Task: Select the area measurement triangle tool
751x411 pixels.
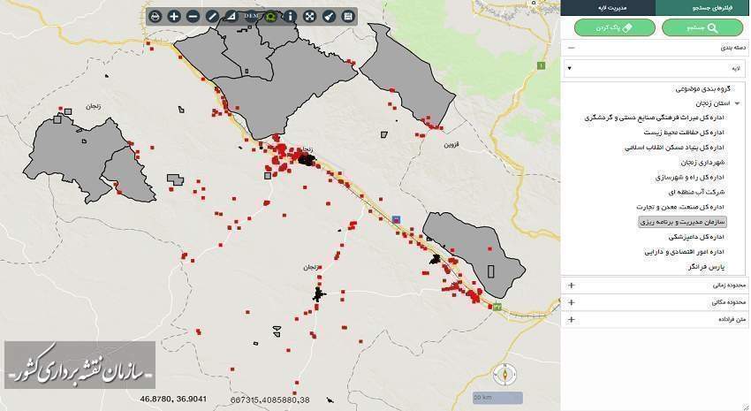Action: (x=231, y=16)
